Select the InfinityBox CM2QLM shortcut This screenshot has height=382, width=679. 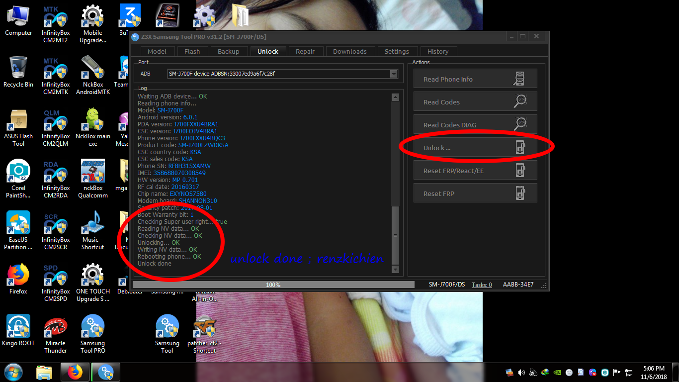pyautogui.click(x=56, y=127)
